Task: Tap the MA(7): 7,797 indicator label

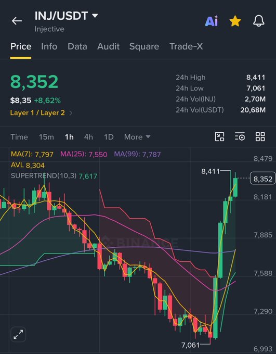Action: [32, 155]
